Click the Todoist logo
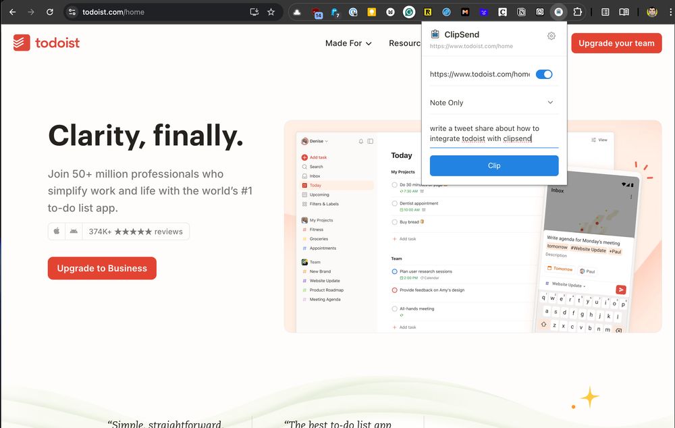The image size is (675, 428). pyautogui.click(x=47, y=43)
